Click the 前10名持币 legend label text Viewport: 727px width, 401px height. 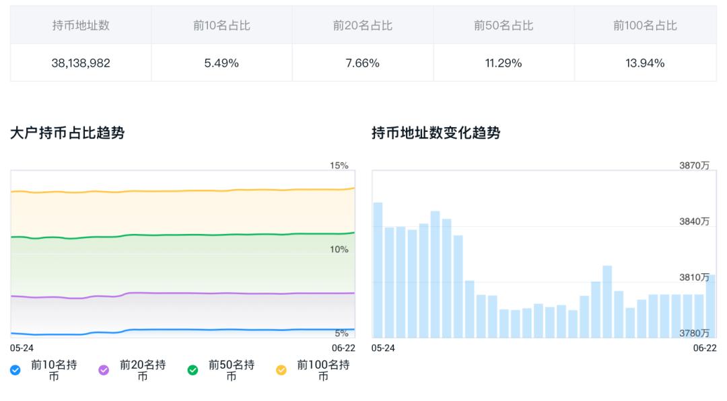(54, 371)
